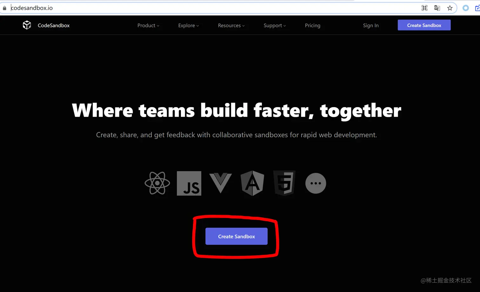This screenshot has width=480, height=292.
Task: Click the QR code grid icon
Action: click(424, 8)
